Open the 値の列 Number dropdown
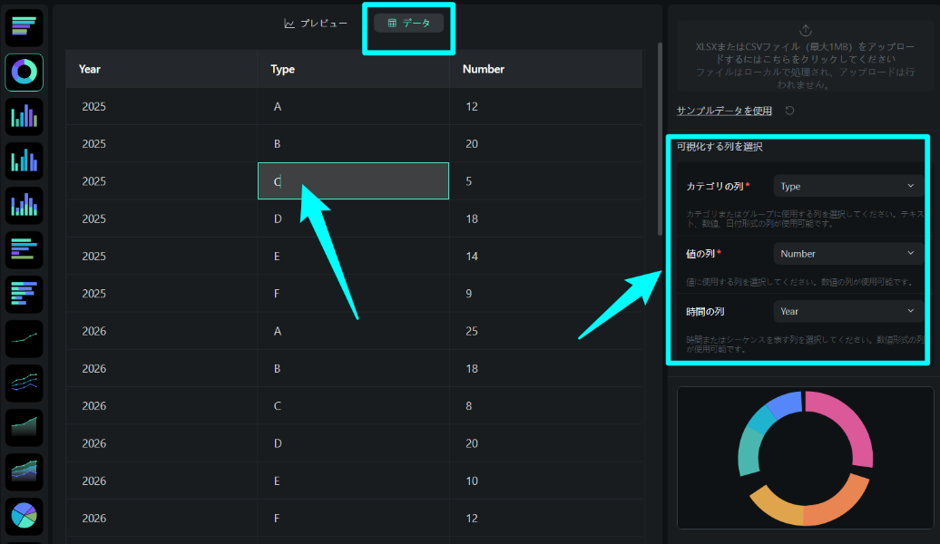The height and width of the screenshot is (544, 940). 847,253
